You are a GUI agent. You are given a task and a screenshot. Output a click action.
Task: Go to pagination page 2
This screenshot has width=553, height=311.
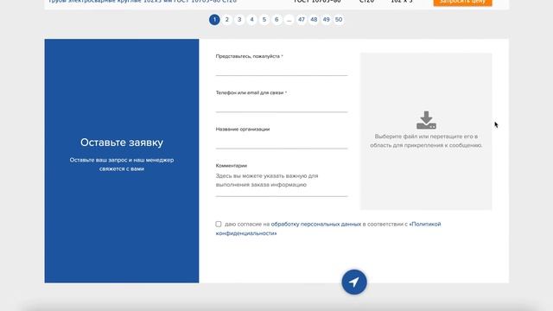click(x=226, y=20)
